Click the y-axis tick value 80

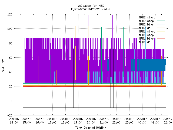pyautogui.click(x=11, y=43)
